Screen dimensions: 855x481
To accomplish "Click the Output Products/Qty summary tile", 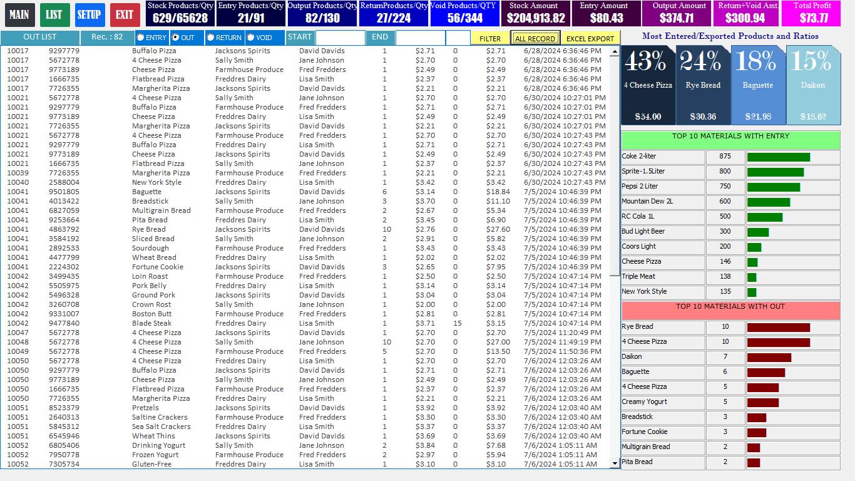I will tap(322, 14).
